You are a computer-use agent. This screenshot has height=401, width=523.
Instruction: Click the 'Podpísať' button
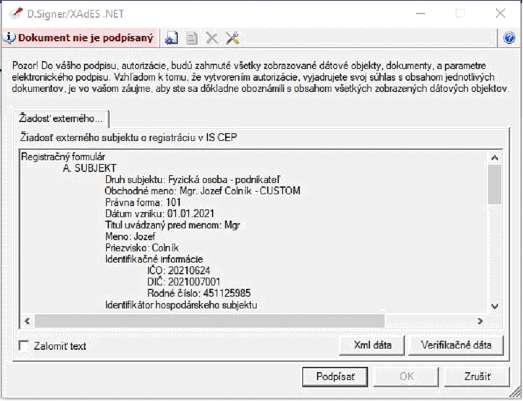coord(335,377)
